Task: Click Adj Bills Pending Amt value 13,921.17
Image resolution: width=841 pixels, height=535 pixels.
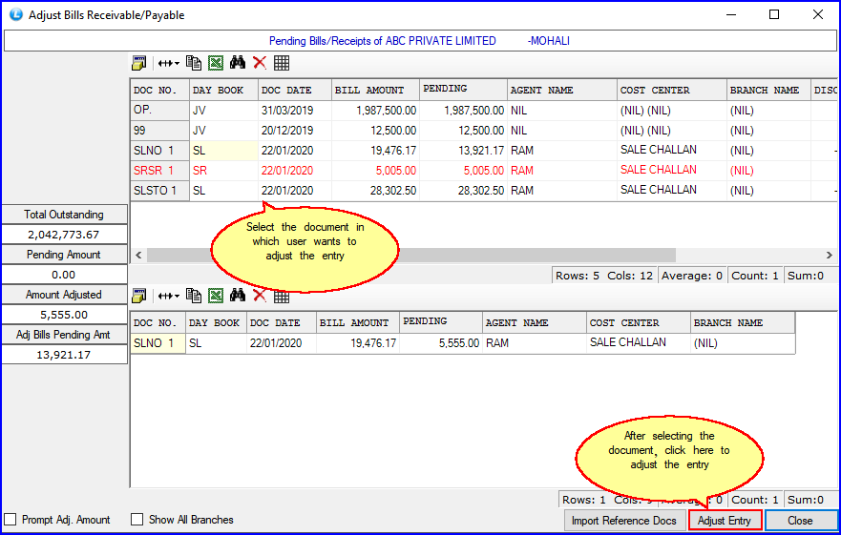Action: (x=64, y=355)
